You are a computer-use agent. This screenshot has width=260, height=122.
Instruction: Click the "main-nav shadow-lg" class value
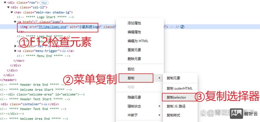point(53,12)
